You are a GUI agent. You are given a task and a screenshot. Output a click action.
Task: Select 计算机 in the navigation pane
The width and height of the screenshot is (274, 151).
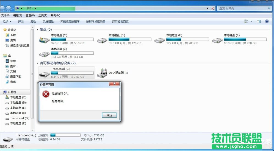[12, 92]
